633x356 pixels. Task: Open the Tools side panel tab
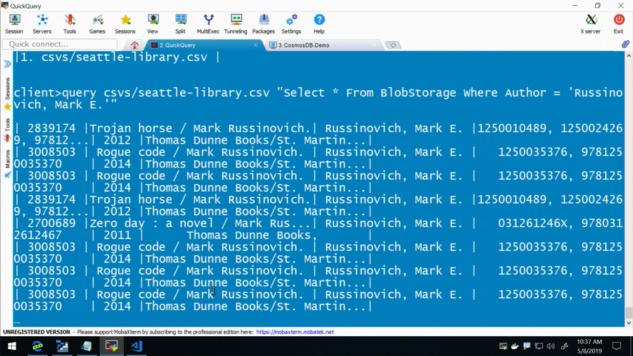pos(7,130)
